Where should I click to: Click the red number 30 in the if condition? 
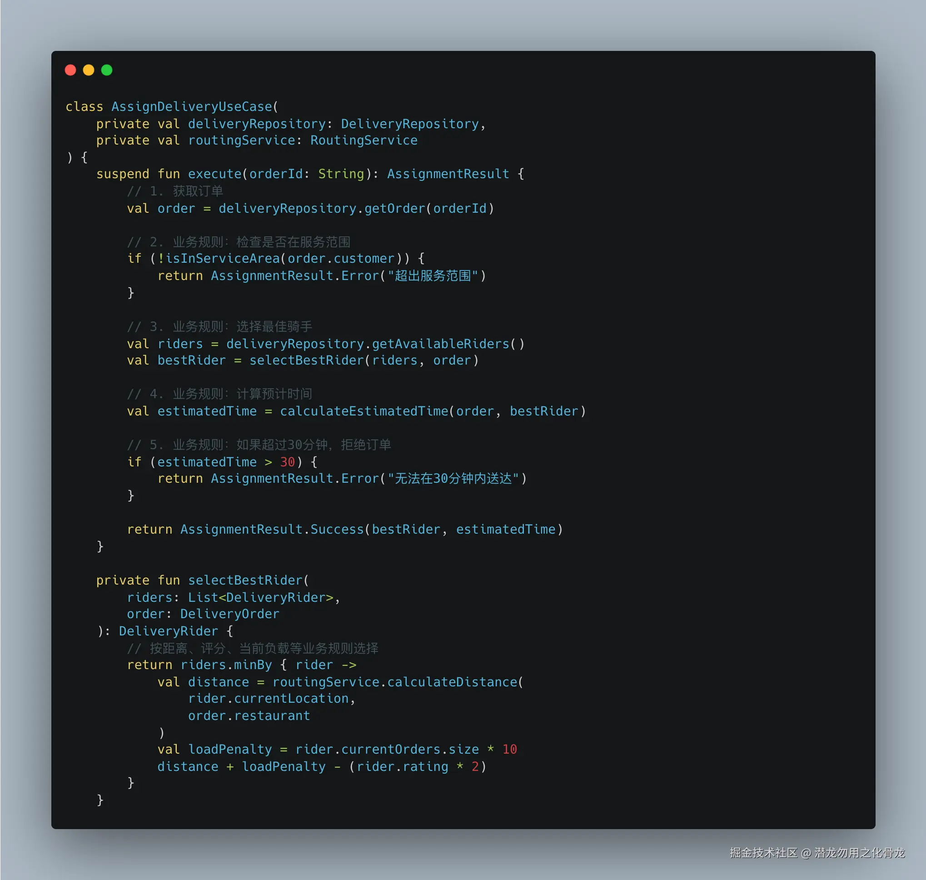(x=287, y=462)
